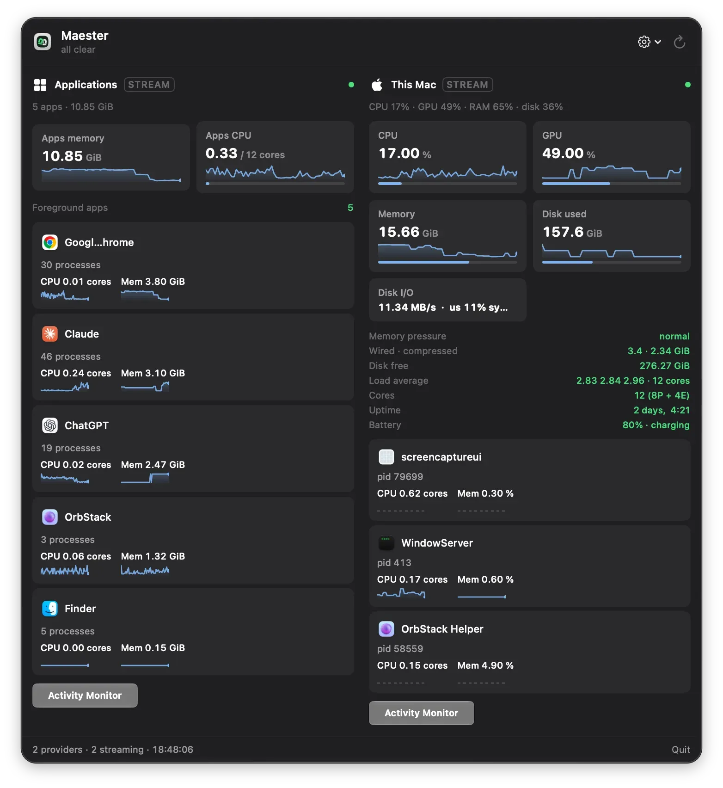Click the Maester app logo icon

(43, 42)
